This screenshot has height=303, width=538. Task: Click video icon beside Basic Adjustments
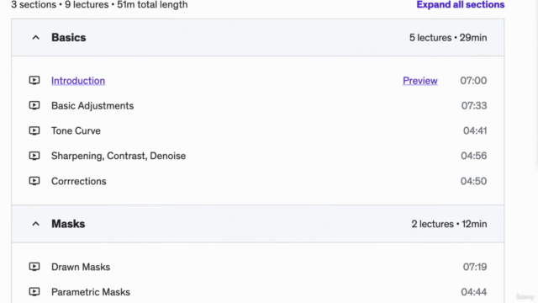click(x=34, y=105)
